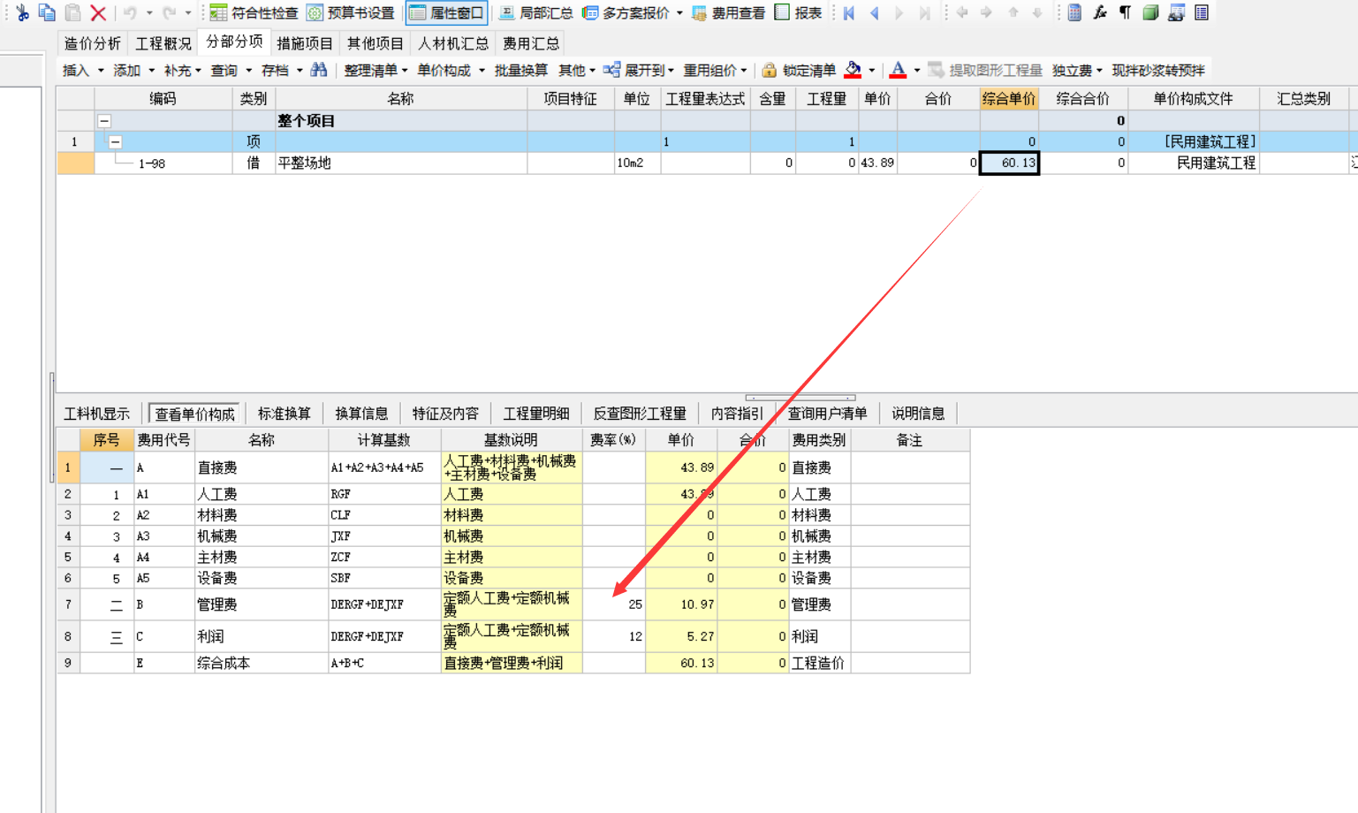Screen dimensions: 1358x813
Task: Click the calculator icon
Action: pyautogui.click(x=1074, y=13)
